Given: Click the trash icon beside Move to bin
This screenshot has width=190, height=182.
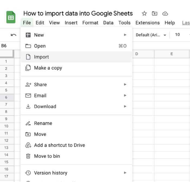Looking at the screenshot, I should click(28, 156).
